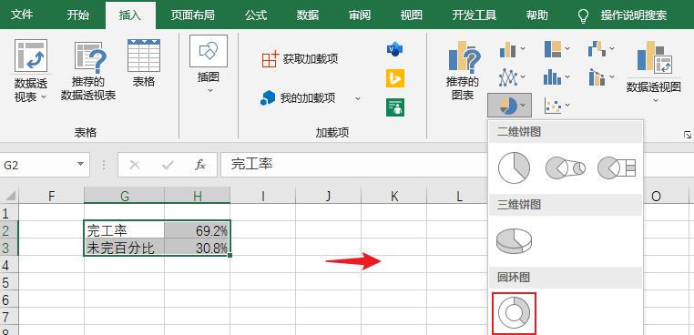The height and width of the screenshot is (335, 694).
Task: Open the charts group dialog launcher
Action: click(687, 135)
